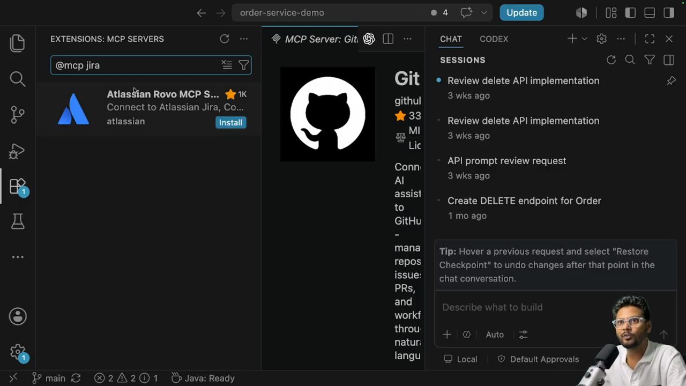Click the blue Update button
The width and height of the screenshot is (686, 386).
521,13
